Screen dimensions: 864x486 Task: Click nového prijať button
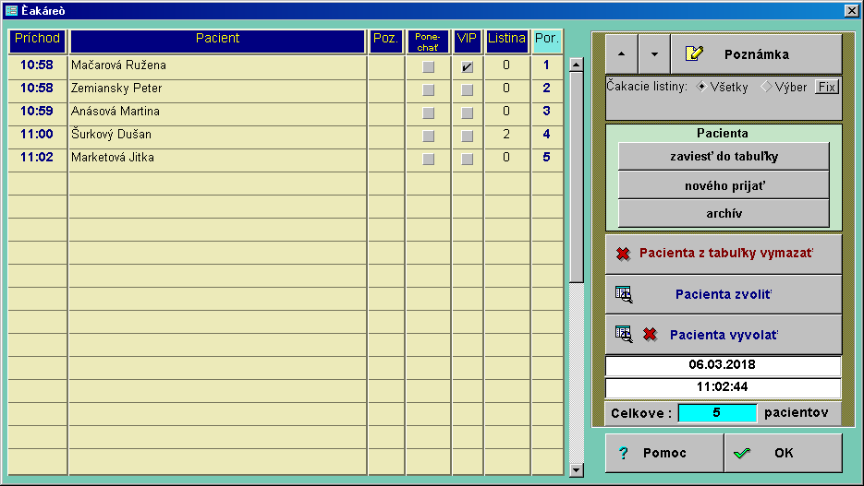(724, 185)
